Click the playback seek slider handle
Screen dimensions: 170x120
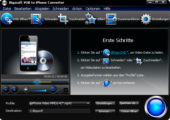(x=37, y=82)
